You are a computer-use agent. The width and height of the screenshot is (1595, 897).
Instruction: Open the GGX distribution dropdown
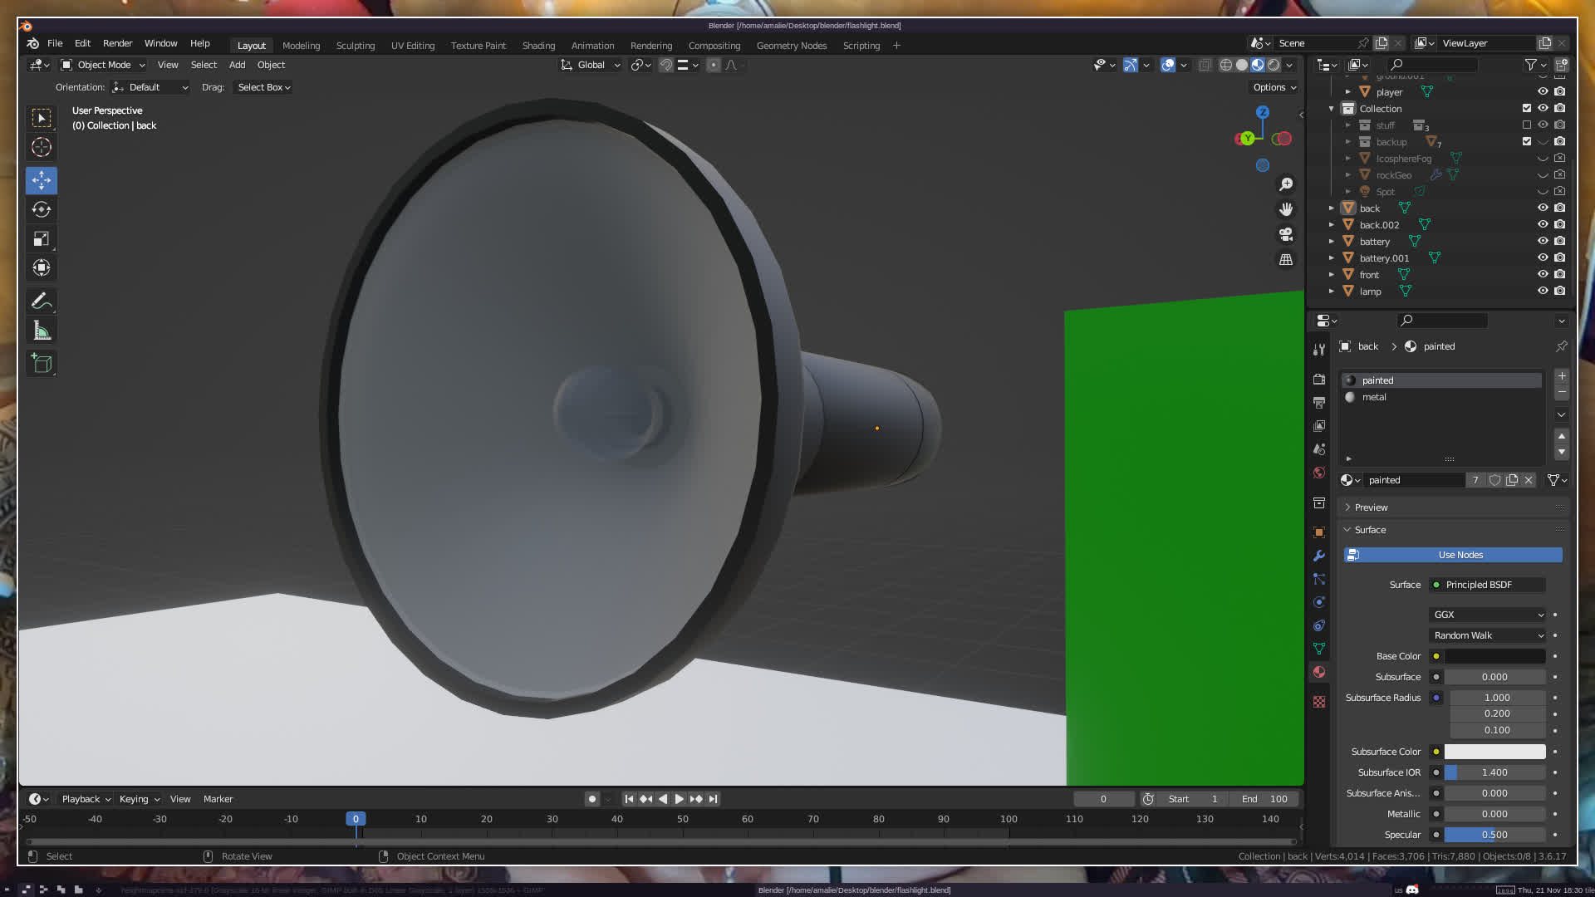[1488, 615]
